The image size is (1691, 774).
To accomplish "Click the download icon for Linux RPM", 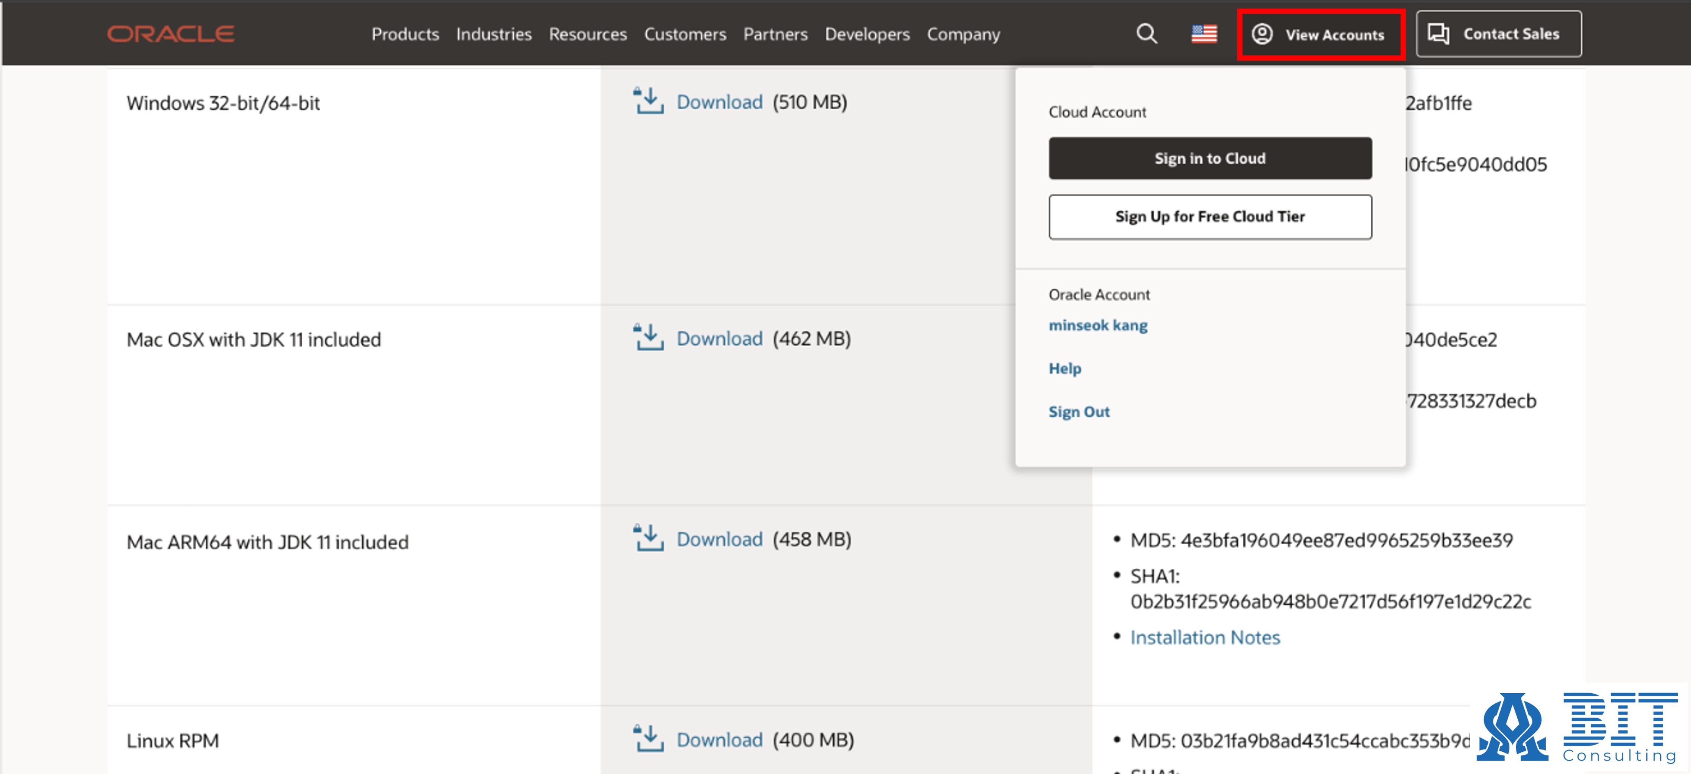I will (x=649, y=739).
